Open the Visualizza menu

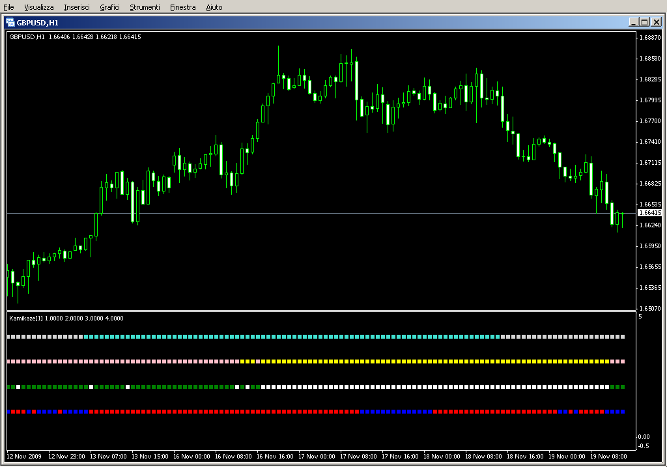[38, 7]
